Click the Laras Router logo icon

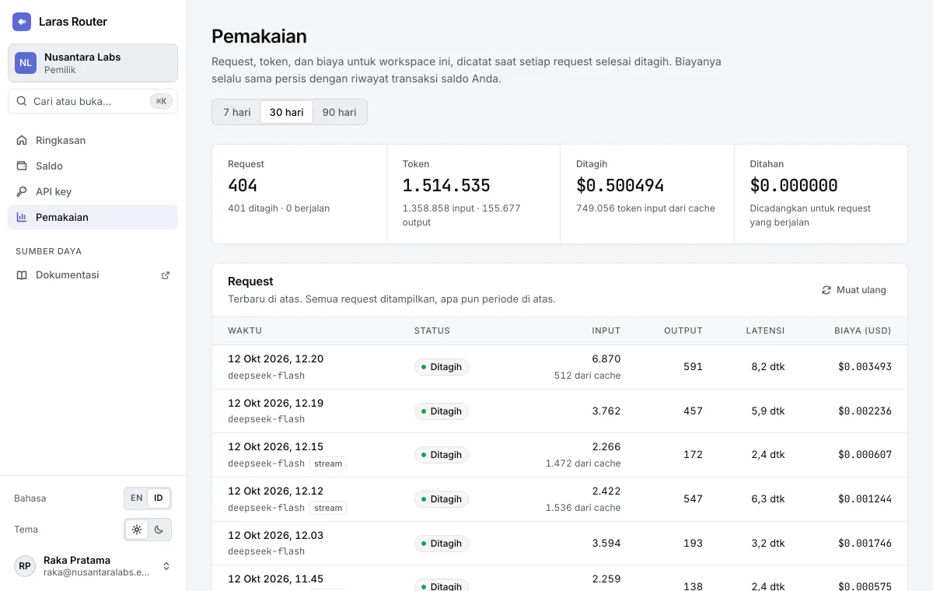coord(22,22)
